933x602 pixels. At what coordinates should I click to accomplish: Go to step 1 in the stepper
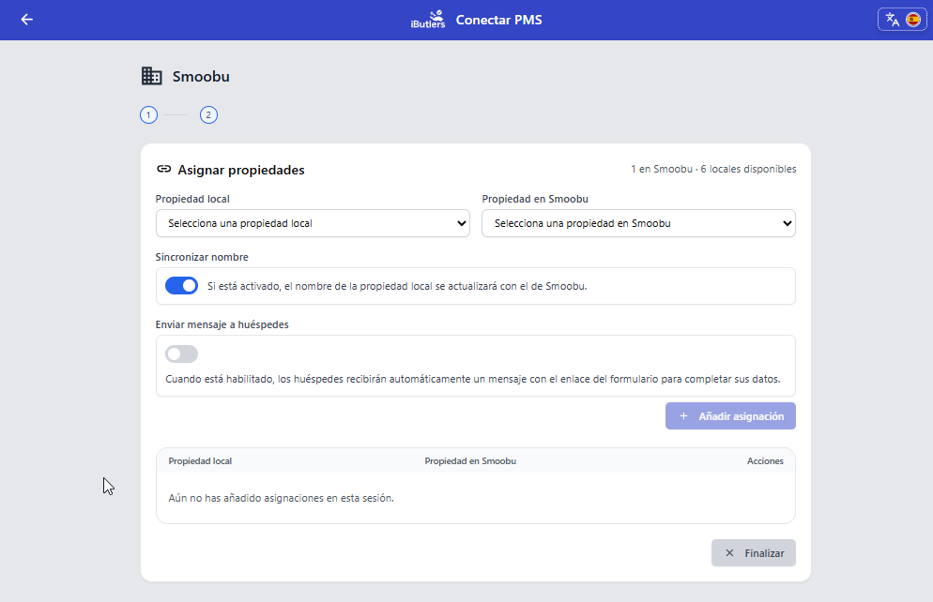(x=148, y=115)
